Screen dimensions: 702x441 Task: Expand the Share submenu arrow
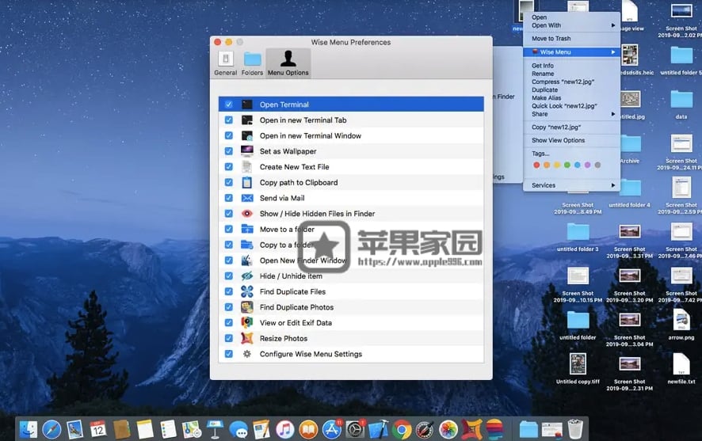point(613,114)
